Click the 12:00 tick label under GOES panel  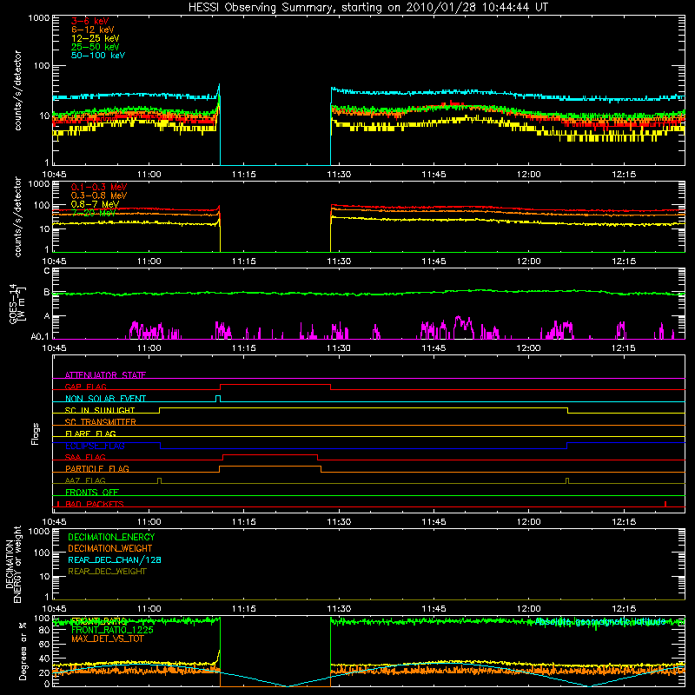[x=528, y=348]
